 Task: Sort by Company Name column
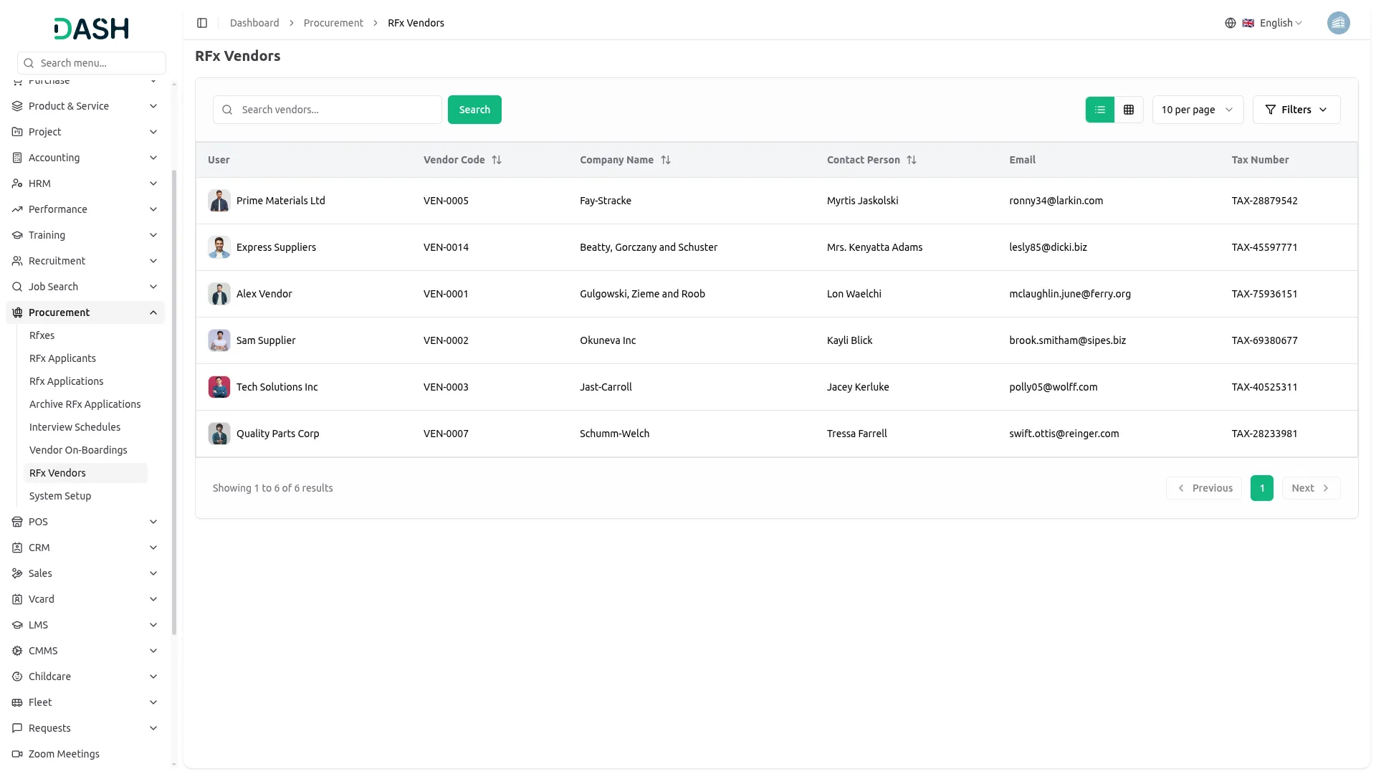pos(666,160)
